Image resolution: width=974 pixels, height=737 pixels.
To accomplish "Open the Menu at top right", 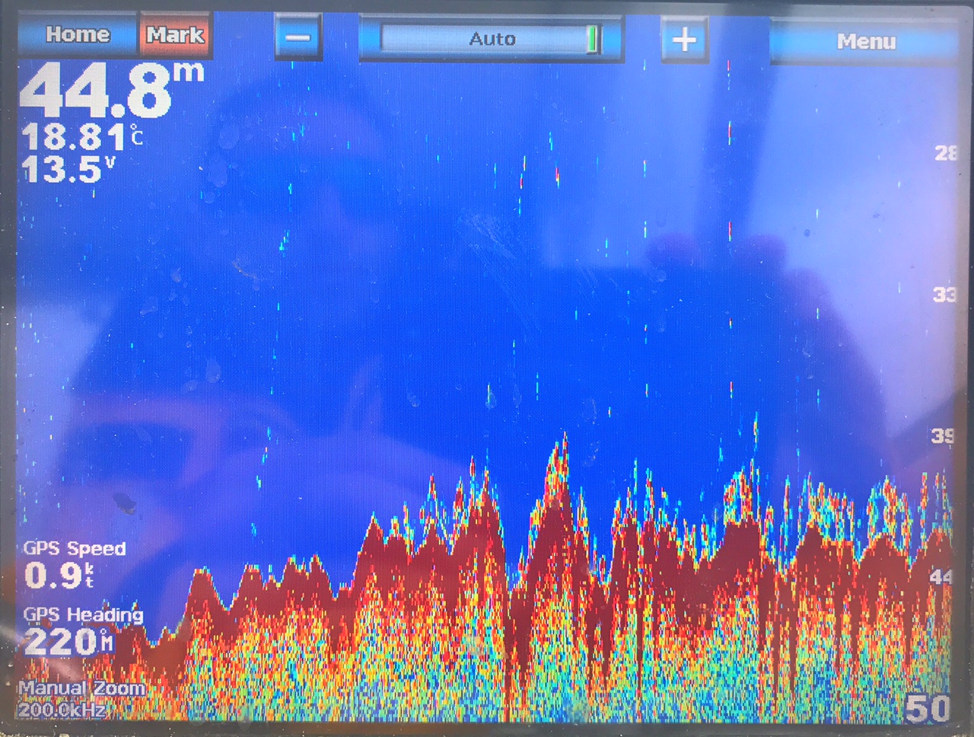I will 866,41.
